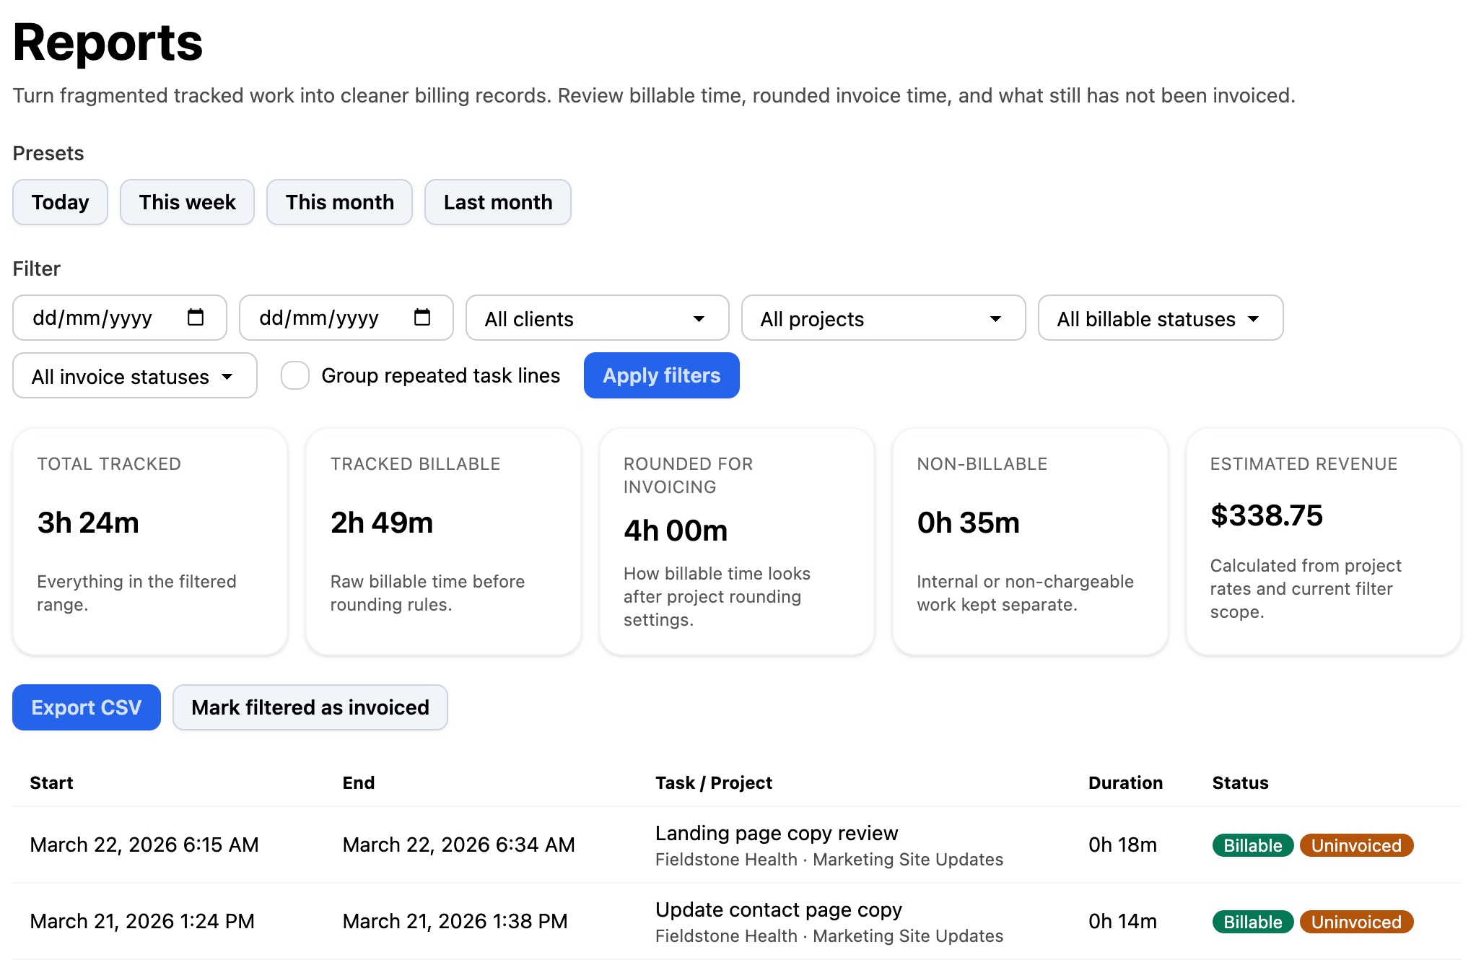Screen dimensions: 1476x960
Task: Select the This week preset
Action: click(187, 202)
